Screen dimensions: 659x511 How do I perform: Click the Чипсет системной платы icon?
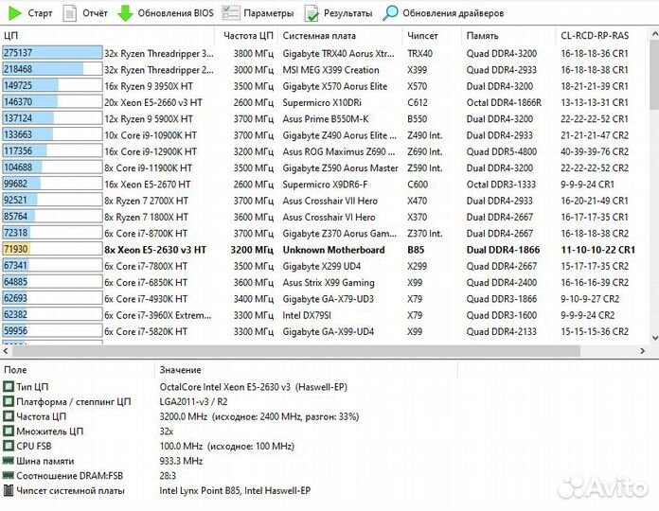pos(8,490)
